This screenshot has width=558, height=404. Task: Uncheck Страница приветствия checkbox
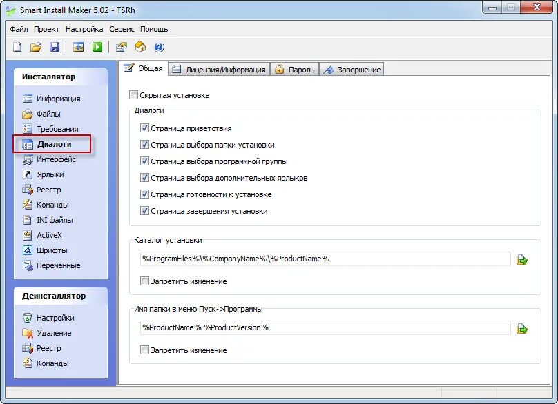click(144, 128)
